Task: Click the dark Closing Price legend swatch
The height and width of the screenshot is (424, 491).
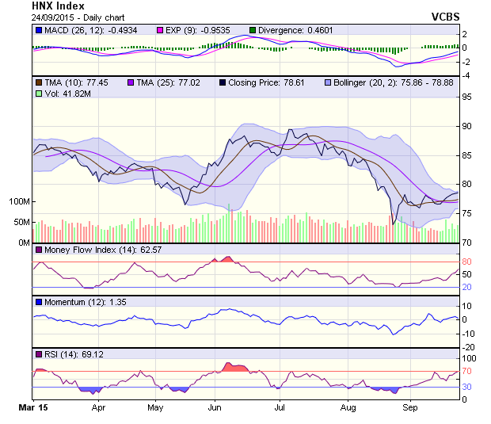Action: click(x=223, y=82)
